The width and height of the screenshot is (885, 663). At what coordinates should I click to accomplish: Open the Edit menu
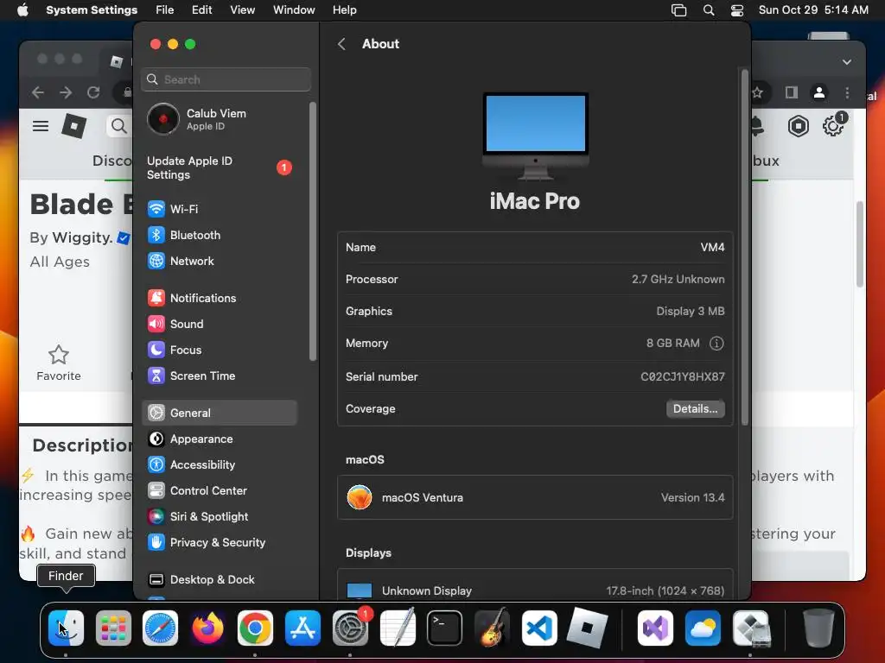tap(201, 10)
